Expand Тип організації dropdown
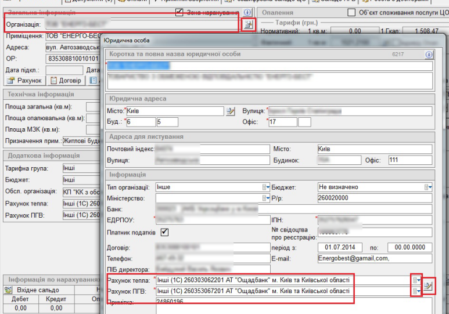The width and height of the screenshot is (449, 314). [x=267, y=187]
